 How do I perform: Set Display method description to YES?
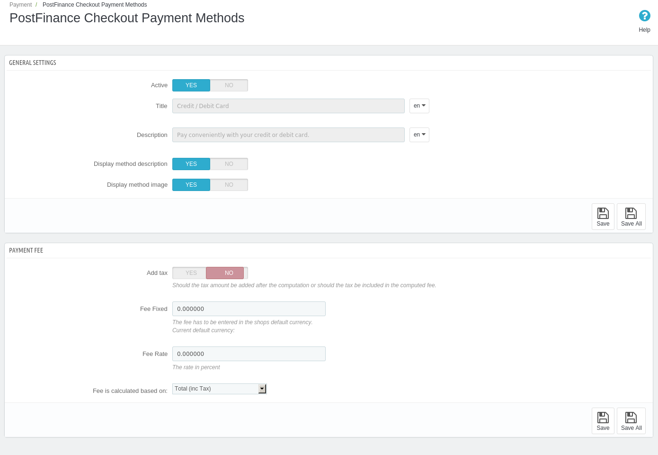click(191, 164)
